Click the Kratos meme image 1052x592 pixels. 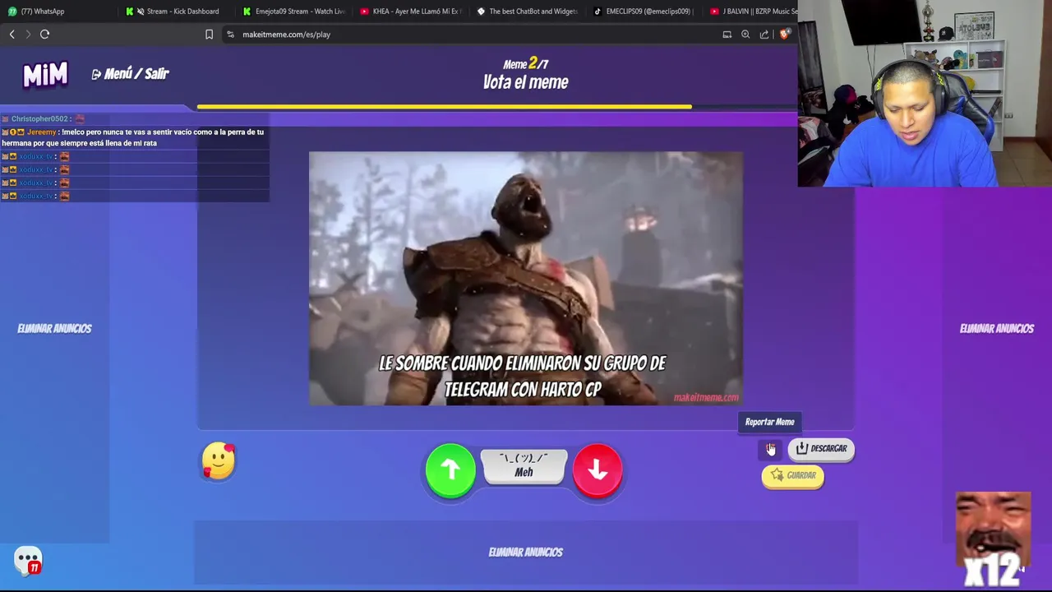(526, 278)
